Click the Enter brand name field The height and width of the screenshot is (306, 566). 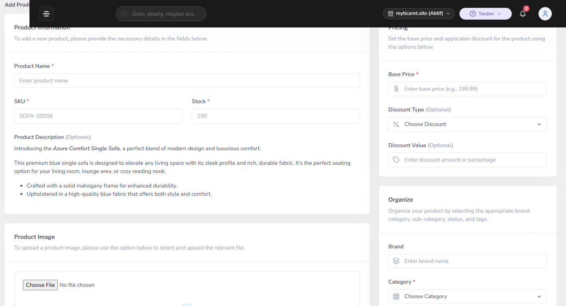click(468, 261)
